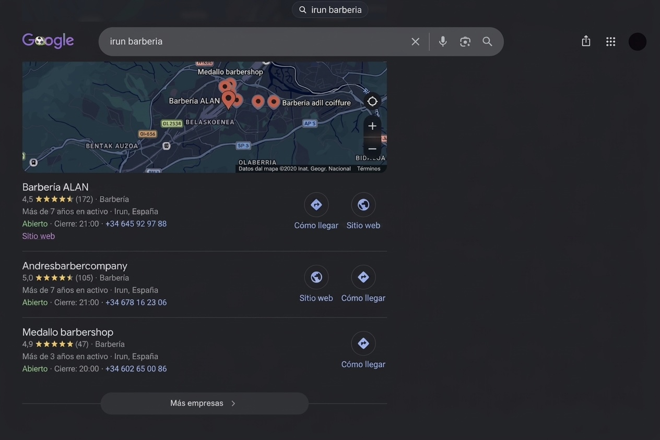This screenshot has width=660, height=440.
Task: Click the (172) reviews count for Barbería ALAN
Action: (x=84, y=199)
